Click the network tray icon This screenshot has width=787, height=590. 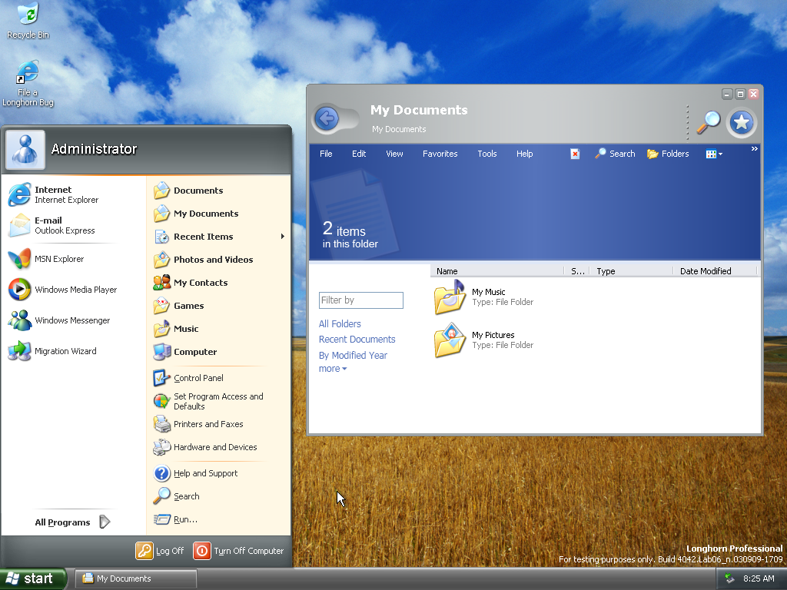coord(730,579)
